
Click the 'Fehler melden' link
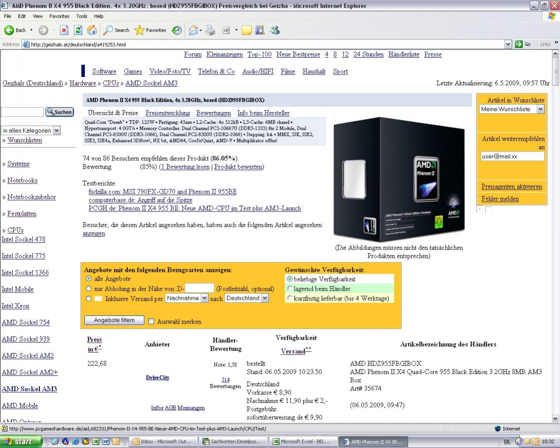click(x=500, y=199)
